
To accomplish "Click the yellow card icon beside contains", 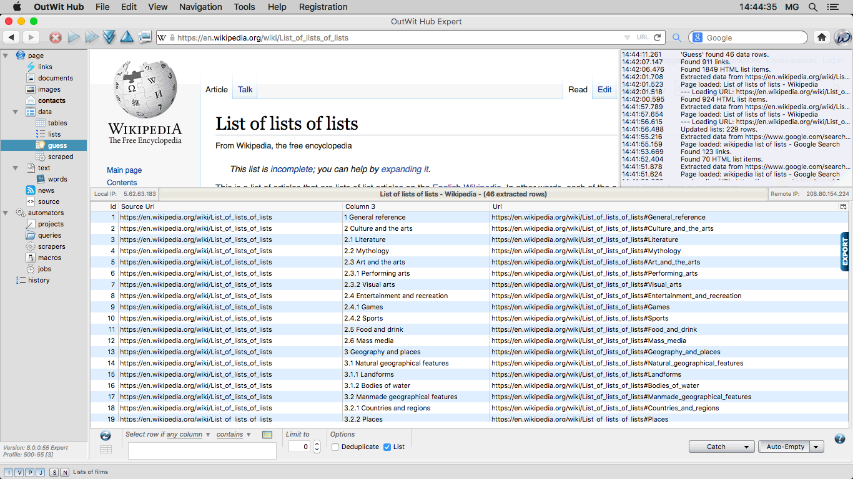I will coord(267,435).
